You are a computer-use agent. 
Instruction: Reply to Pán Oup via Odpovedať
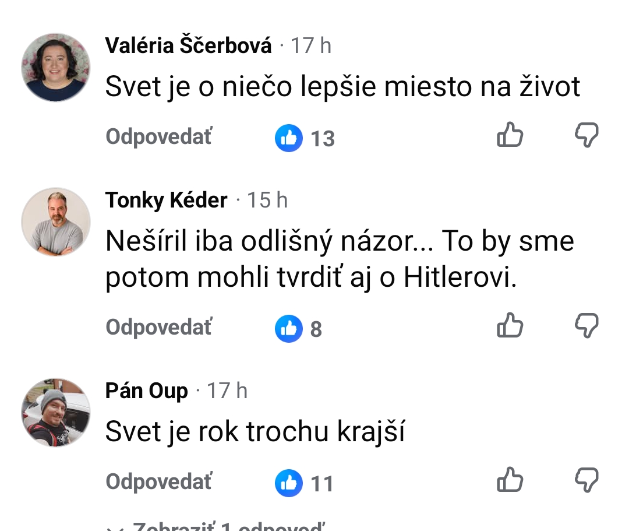pos(159,481)
